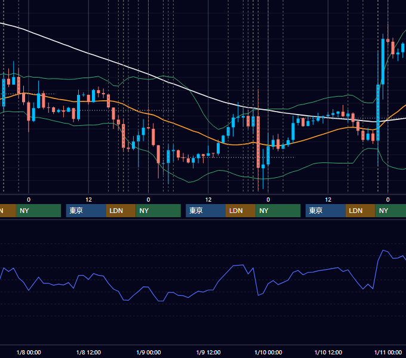Click hour label 12 above 1/9 12:00
The image size is (406, 358).
coord(208,200)
